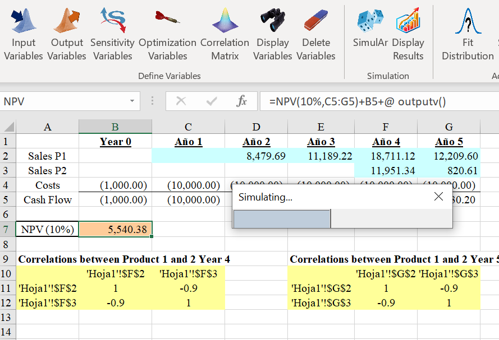The height and width of the screenshot is (340, 499).
Task: Open the Delete Variables eraser tool
Action: (x=316, y=34)
